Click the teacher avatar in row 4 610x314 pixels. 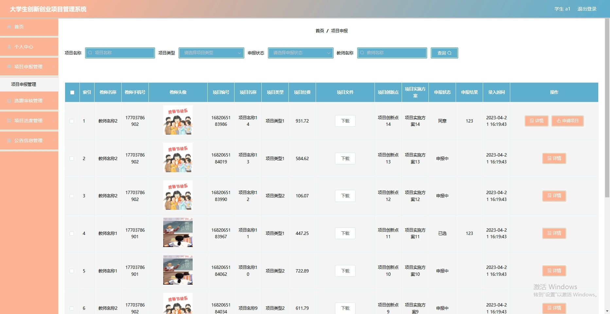point(178,233)
